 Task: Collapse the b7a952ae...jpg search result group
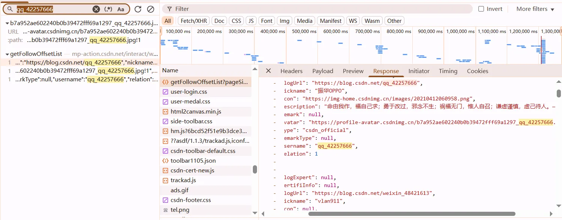pos(7,23)
